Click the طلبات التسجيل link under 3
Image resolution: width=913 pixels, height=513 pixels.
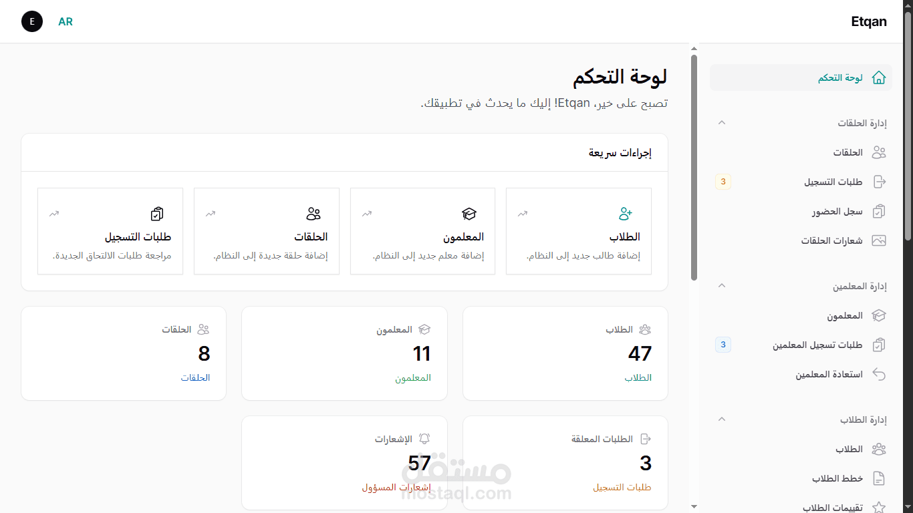tap(622, 488)
